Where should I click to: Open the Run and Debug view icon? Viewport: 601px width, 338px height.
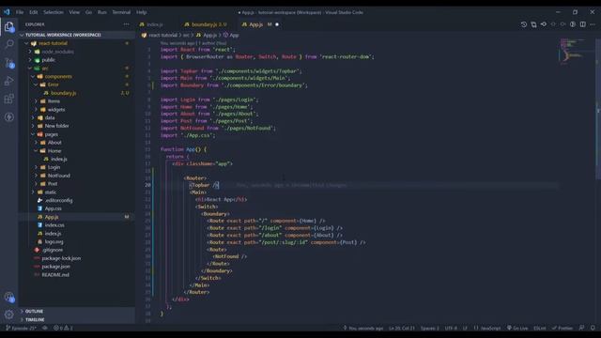click(x=9, y=81)
